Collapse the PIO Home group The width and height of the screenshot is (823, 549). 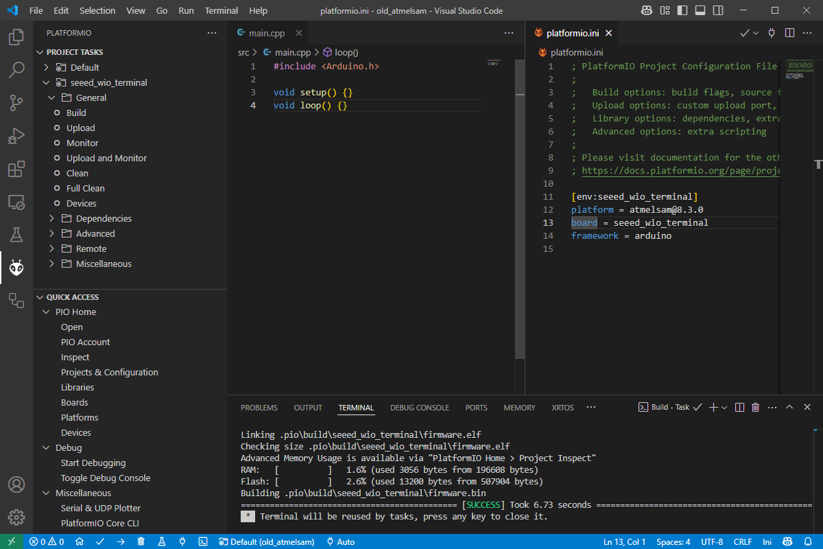coord(46,312)
